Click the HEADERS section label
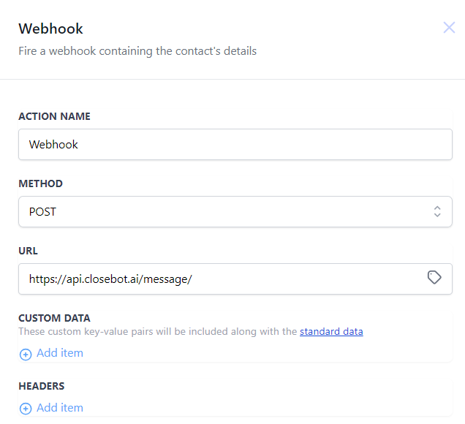Screen dimensions: 465x424 (42, 386)
